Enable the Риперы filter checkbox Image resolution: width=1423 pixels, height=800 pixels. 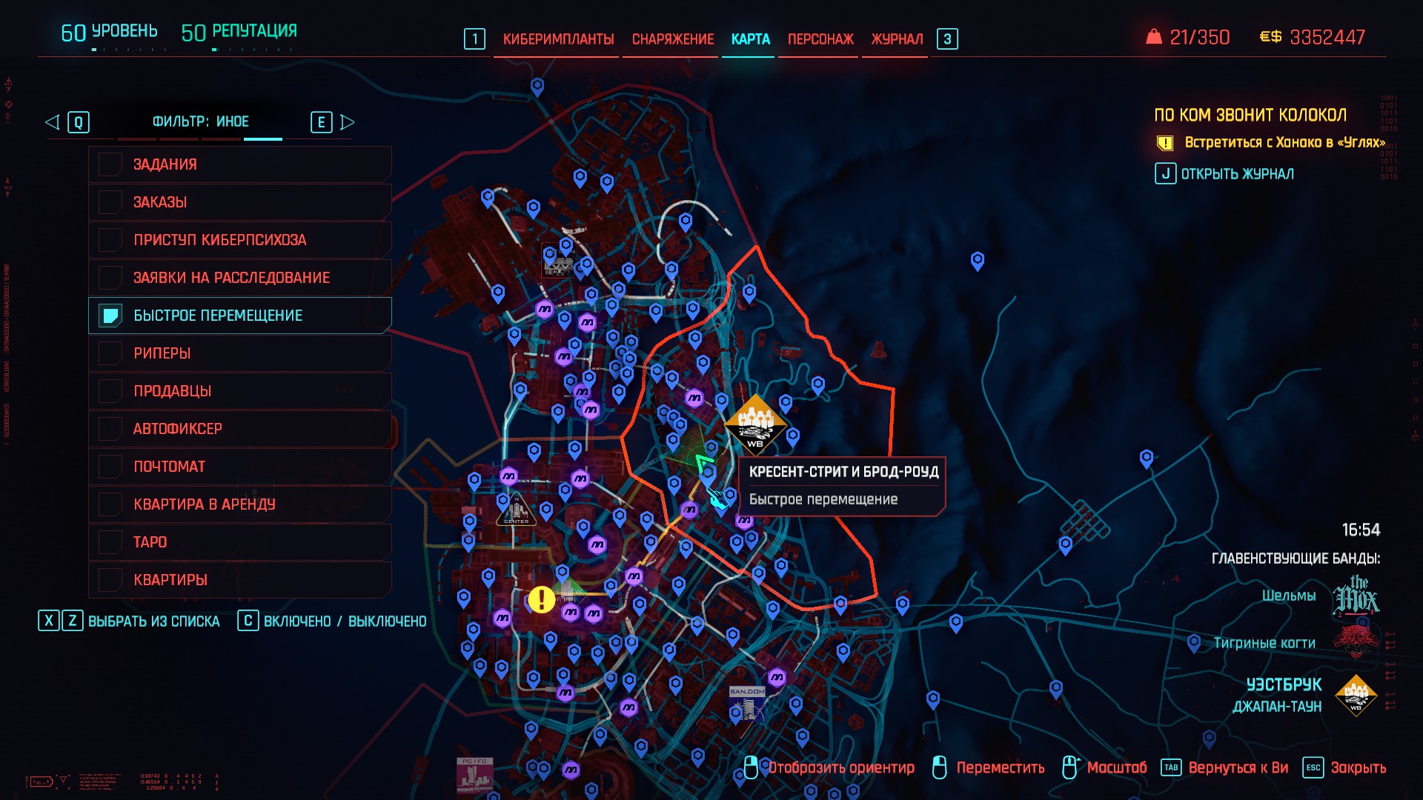(110, 353)
